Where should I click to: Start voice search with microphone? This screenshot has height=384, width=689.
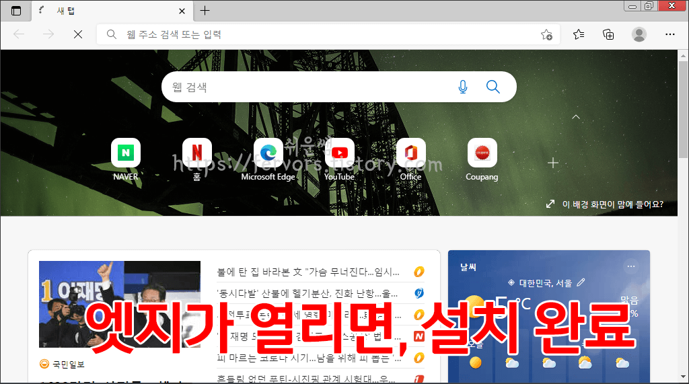(x=463, y=87)
